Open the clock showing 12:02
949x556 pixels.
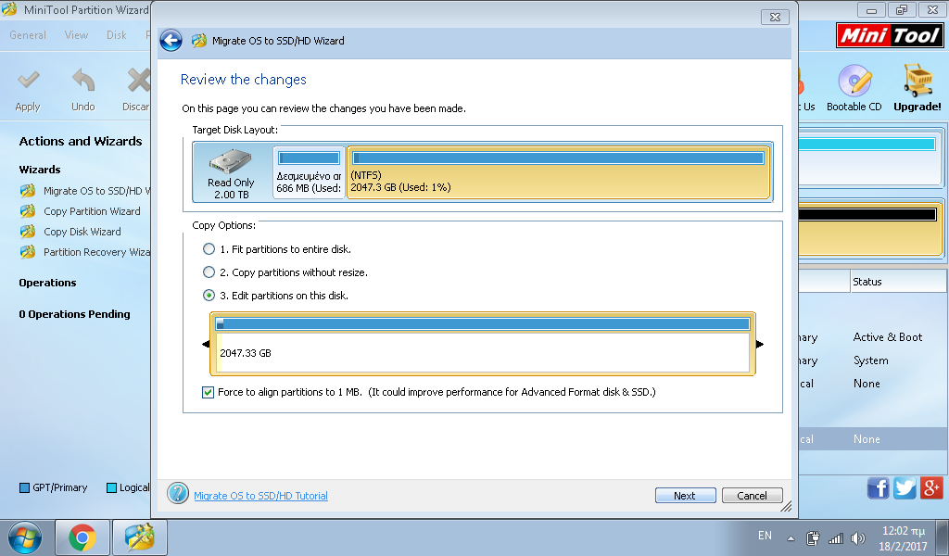(903, 537)
